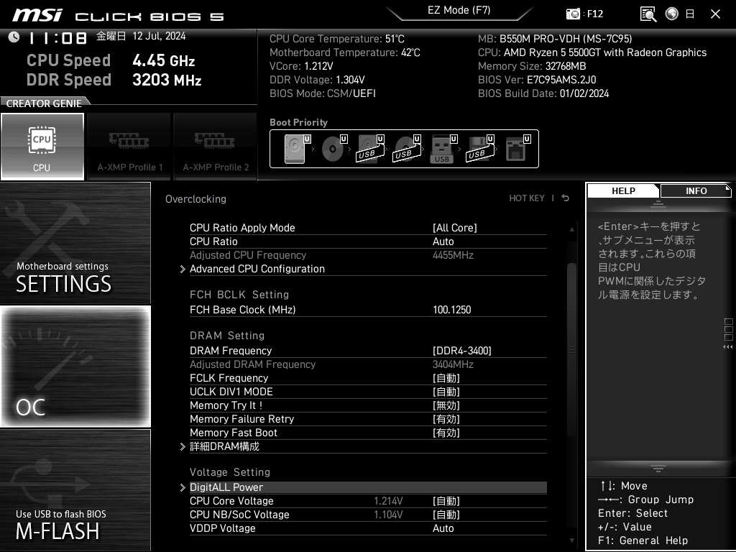Select the network boot device icon

tap(517, 149)
